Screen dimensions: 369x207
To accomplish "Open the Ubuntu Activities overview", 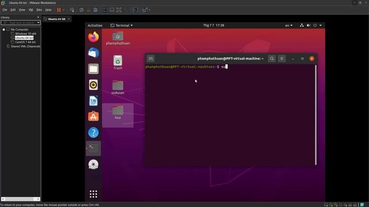I will [95, 25].
